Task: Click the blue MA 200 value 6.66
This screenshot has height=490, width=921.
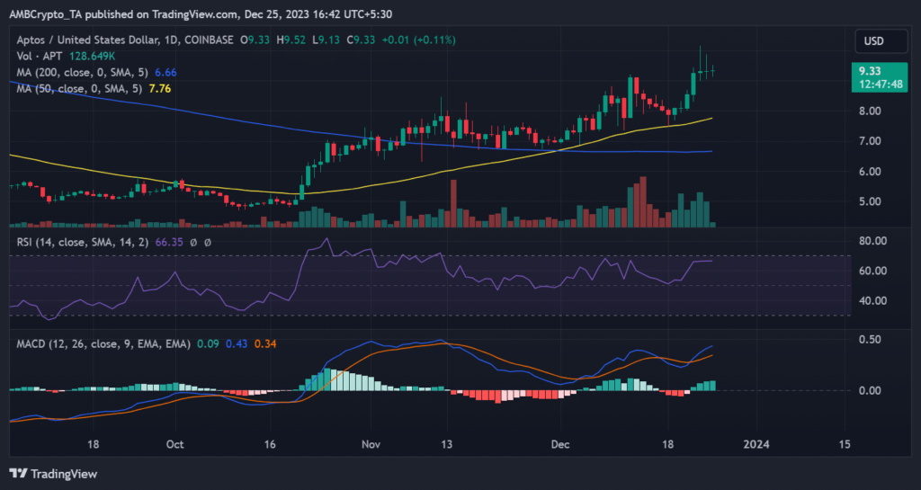Action: [167, 71]
